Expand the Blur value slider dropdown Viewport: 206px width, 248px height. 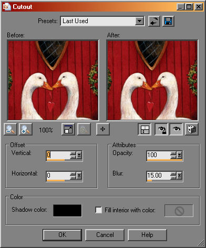click(x=179, y=175)
